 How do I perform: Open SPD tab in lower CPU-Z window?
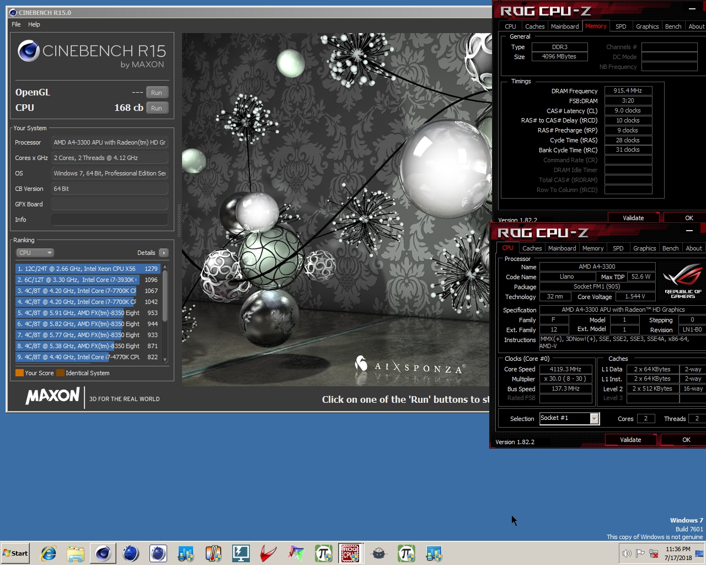618,248
